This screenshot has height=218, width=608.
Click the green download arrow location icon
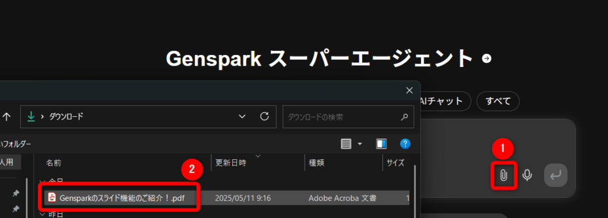(31, 116)
